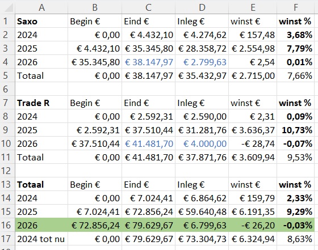This screenshot has width=318, height=250.
Task: Click the 9,29% cell
Action: (296, 211)
